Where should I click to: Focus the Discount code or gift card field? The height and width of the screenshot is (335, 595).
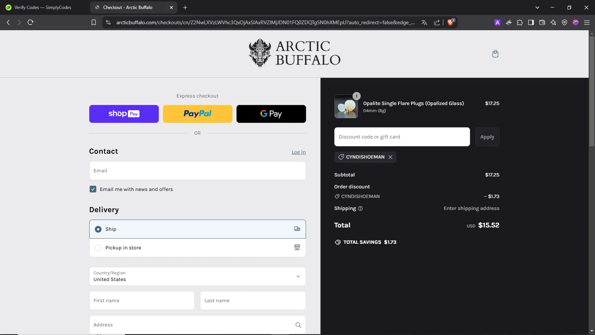click(x=402, y=137)
